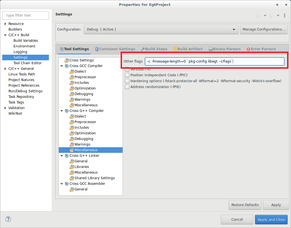This screenshot has height=228, width=291.
Task: Click the Cross GCC Compiler tool icon
Action: point(67,66)
